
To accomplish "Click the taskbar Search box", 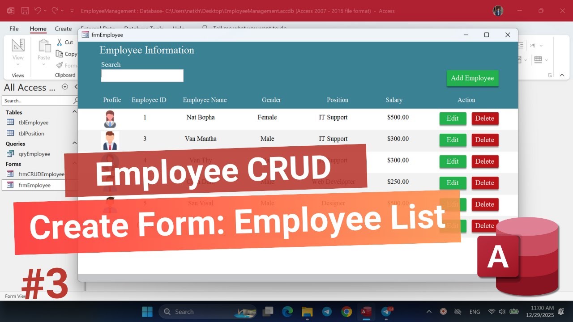I will [208, 312].
